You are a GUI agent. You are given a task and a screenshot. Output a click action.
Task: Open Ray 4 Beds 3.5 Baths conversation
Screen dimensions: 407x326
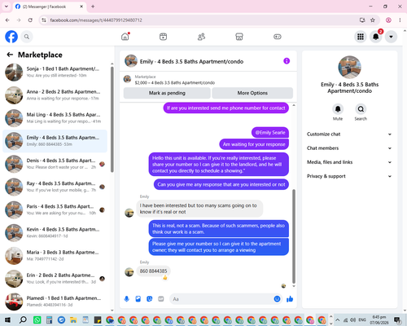pos(55,187)
